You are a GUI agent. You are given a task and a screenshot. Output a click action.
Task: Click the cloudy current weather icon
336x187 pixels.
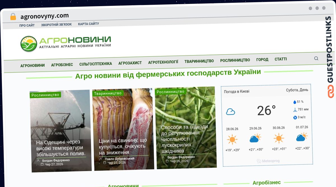(x=230, y=112)
